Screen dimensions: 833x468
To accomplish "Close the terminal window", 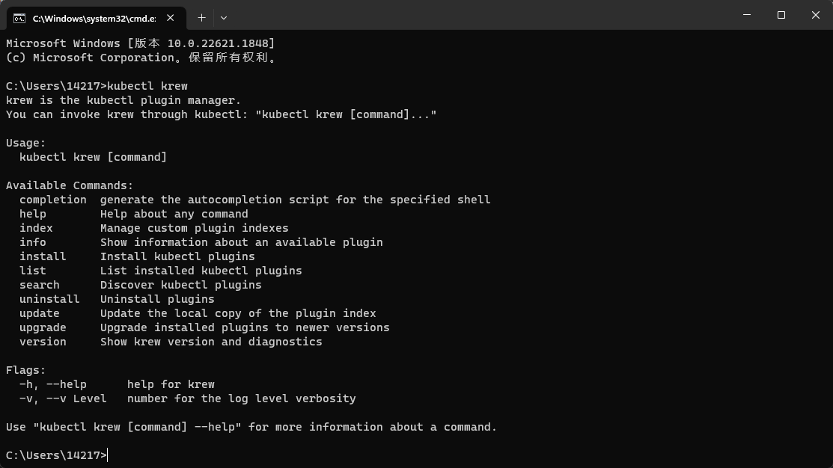I will [x=816, y=15].
